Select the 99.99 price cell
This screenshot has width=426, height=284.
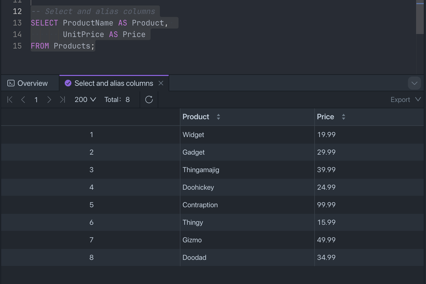(x=326, y=205)
